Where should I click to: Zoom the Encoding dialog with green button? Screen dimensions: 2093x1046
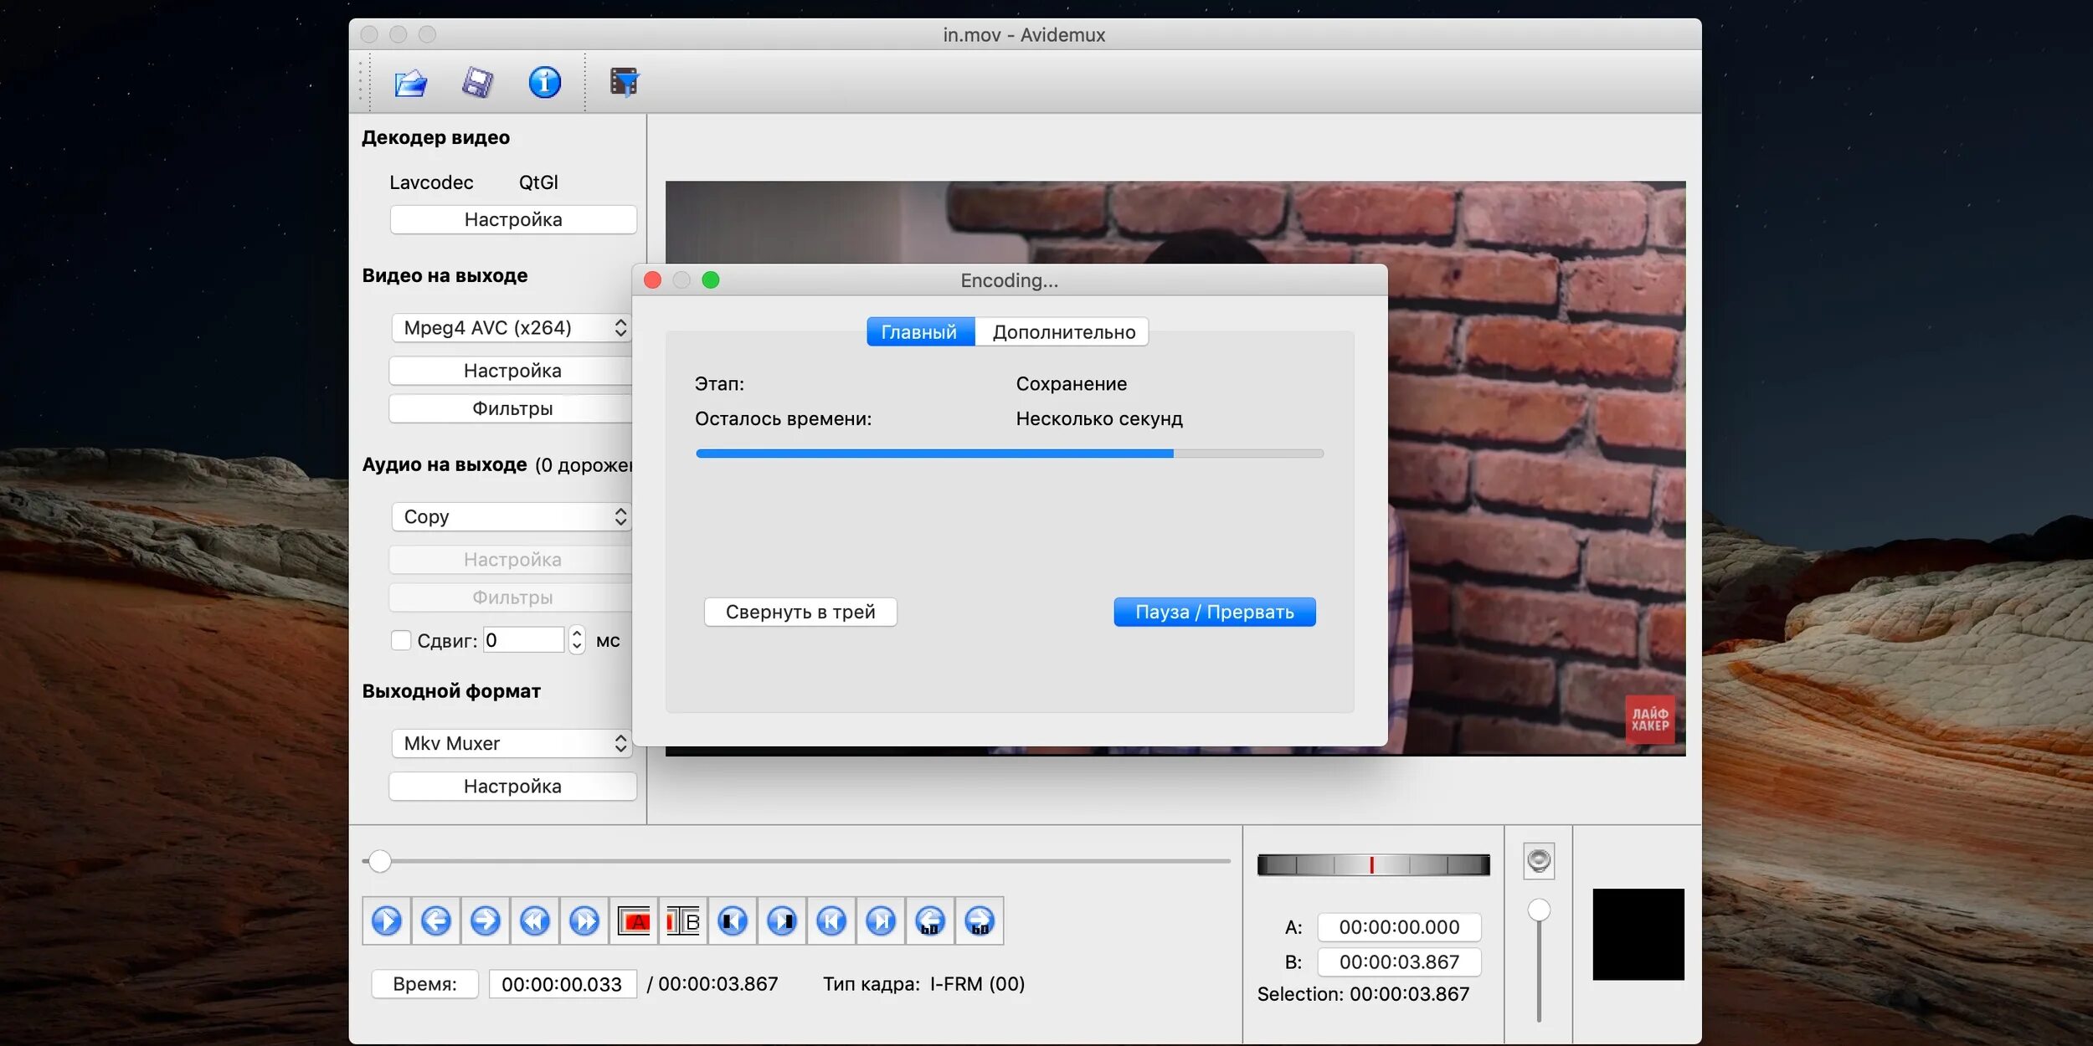coord(711,280)
